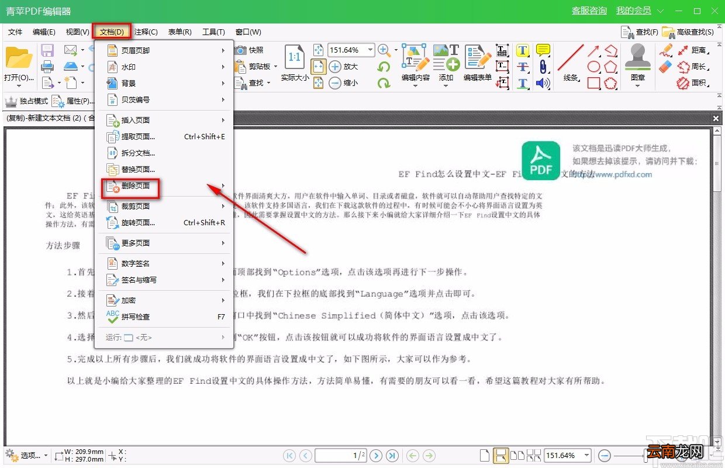
Task: Select the paperclip attachment tool
Action: [543, 67]
